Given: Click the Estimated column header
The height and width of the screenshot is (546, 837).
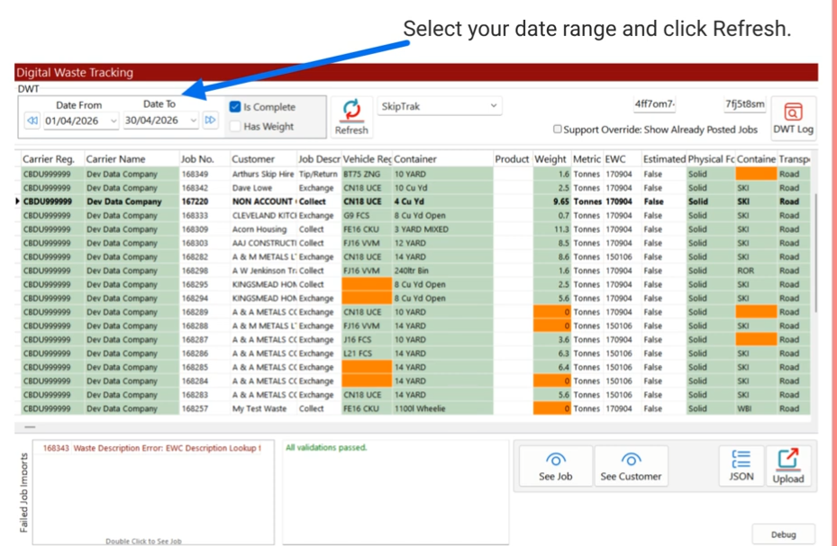Looking at the screenshot, I should click(664, 158).
